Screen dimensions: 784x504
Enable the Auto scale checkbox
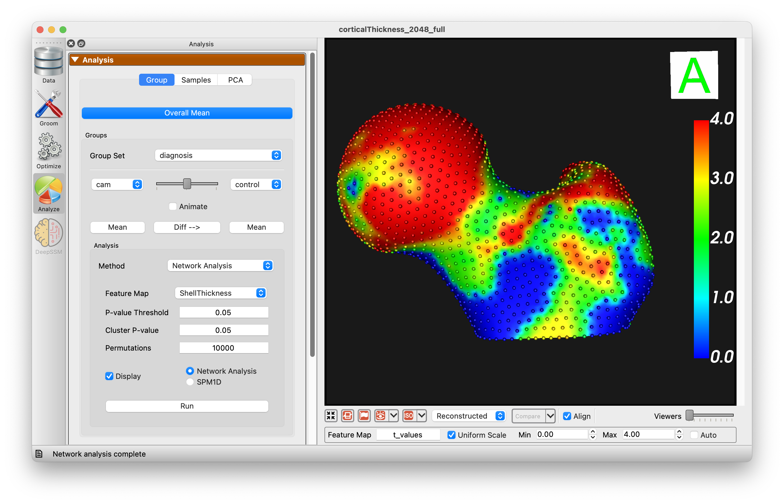click(x=694, y=435)
